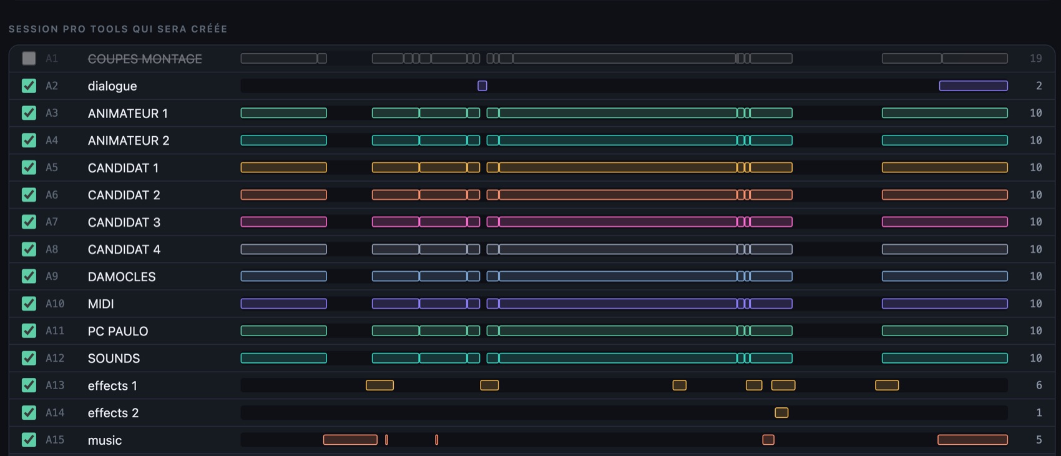Screen dimensions: 1061x456
Task: Click the COUPES MONTAGE clip count 19
Action: [x=1035, y=59]
